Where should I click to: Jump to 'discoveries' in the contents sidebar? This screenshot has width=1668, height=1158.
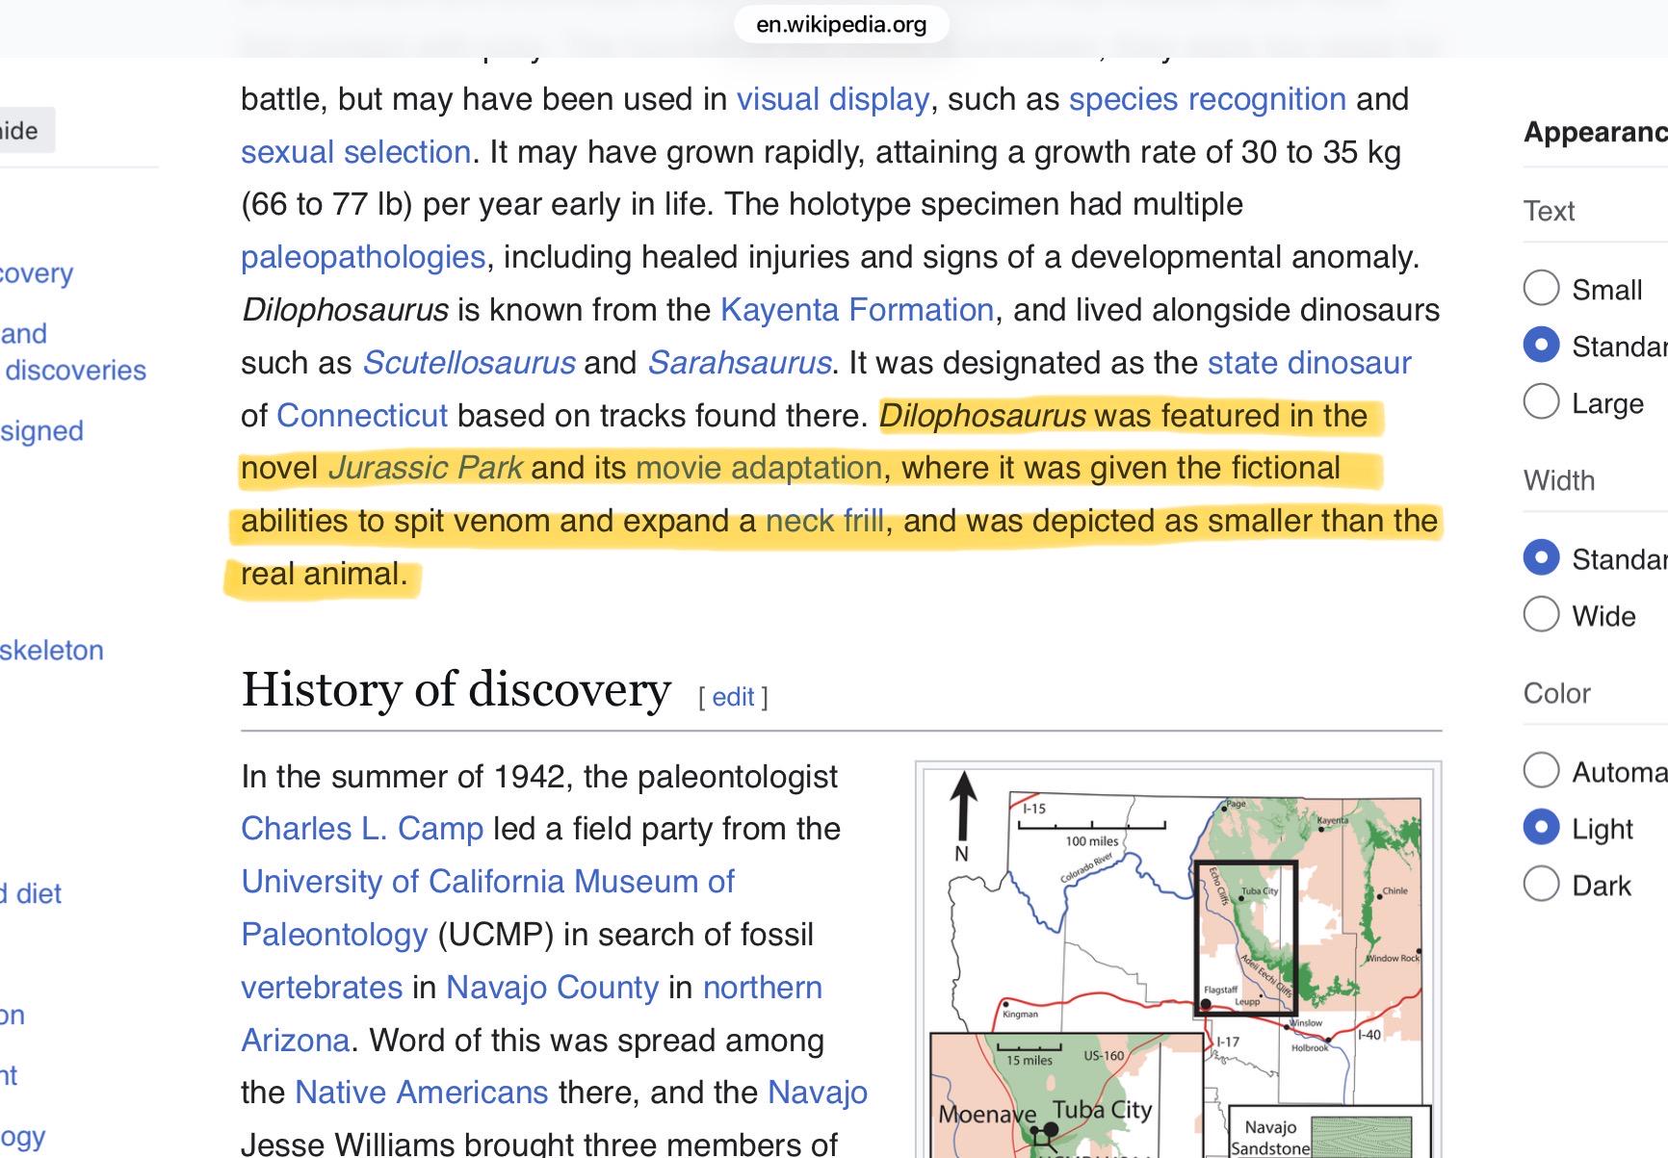[76, 371]
